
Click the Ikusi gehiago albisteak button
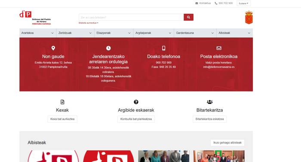click(x=227, y=143)
